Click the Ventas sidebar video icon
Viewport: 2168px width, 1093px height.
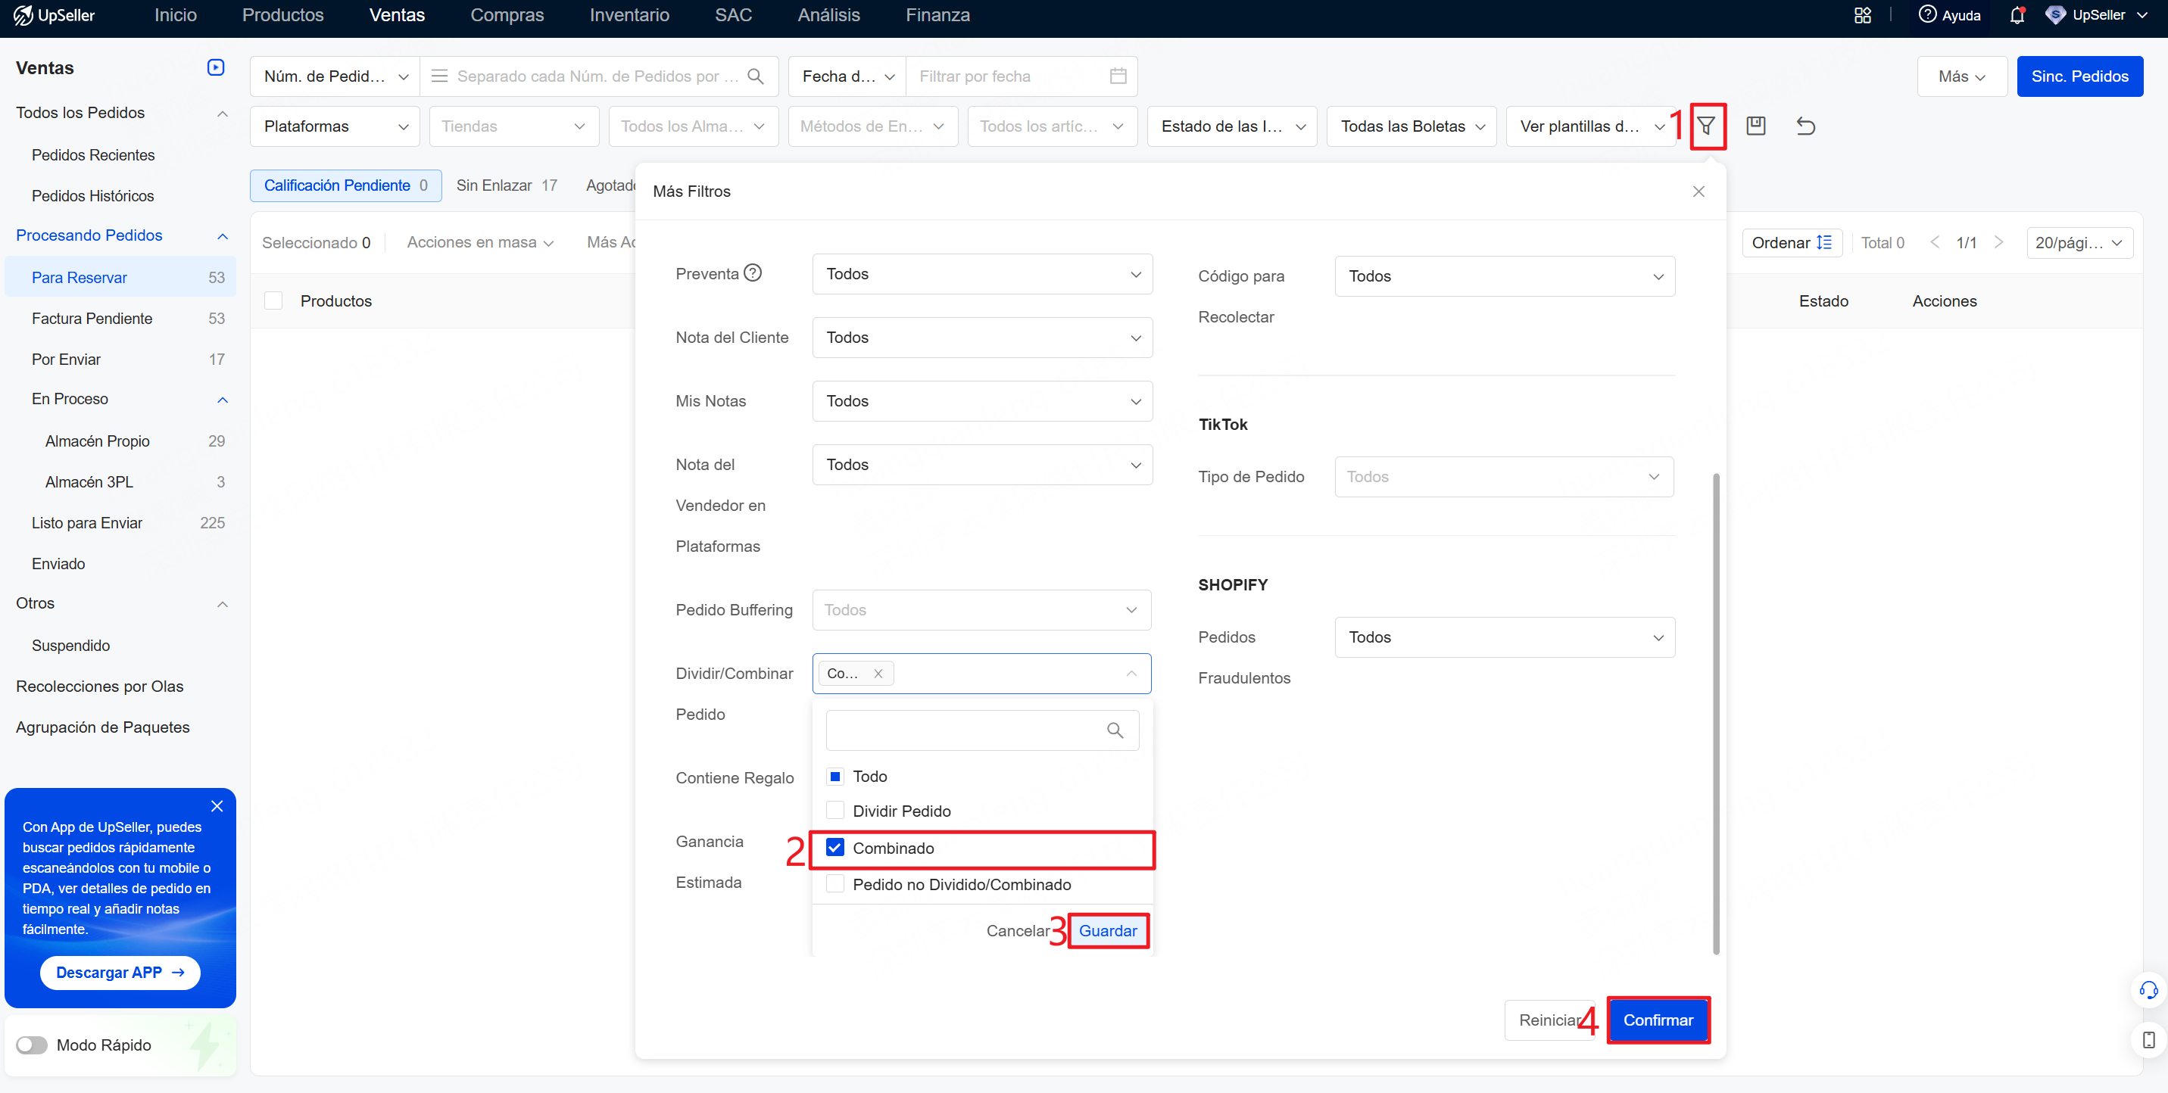[216, 67]
